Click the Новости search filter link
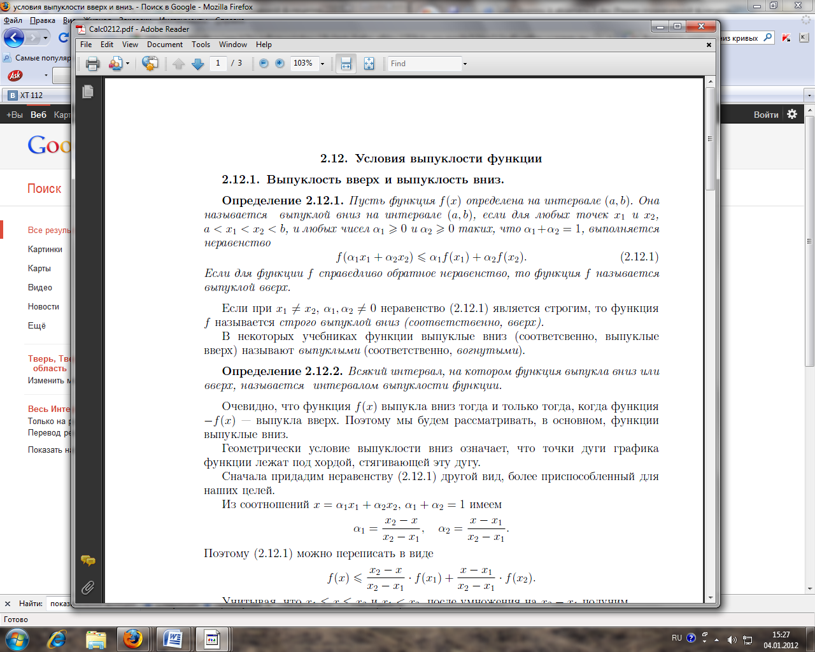This screenshot has height=652, width=815. tap(43, 306)
